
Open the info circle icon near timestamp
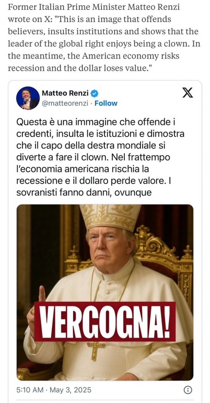tap(188, 390)
